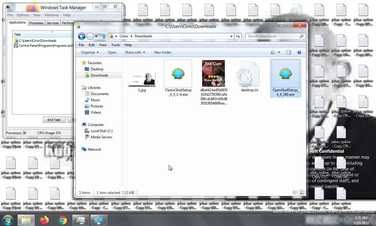Image resolution: width=376 pixels, height=226 pixels.
Task: Click the Task column header
Action: tap(43, 34)
